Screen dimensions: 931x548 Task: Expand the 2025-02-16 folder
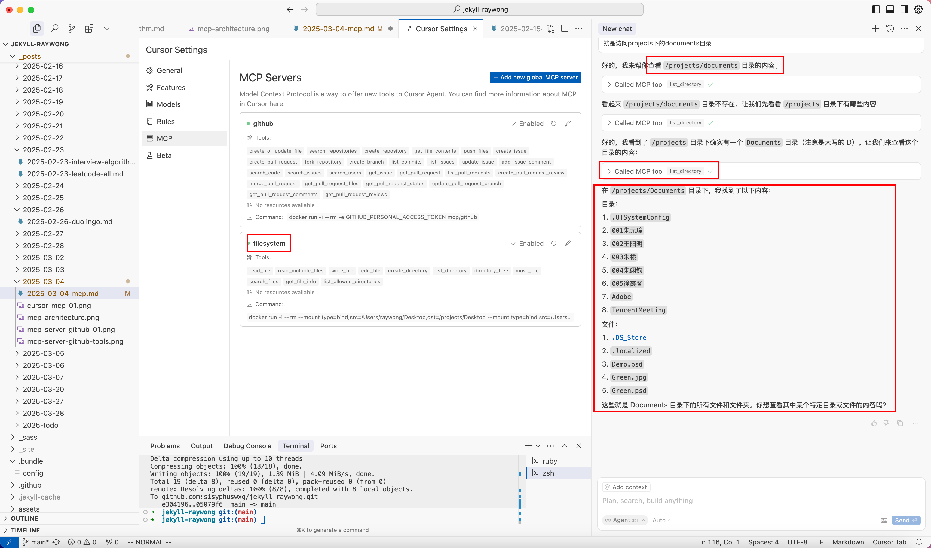tap(69, 66)
